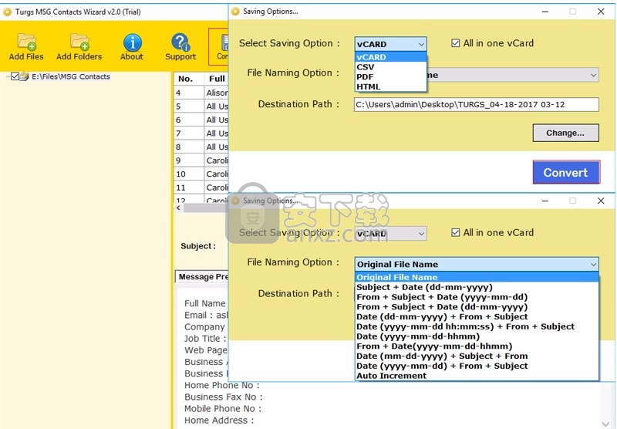Image resolution: width=617 pixels, height=429 pixels.
Task: Close the upper Saving Options window
Action: [x=601, y=12]
